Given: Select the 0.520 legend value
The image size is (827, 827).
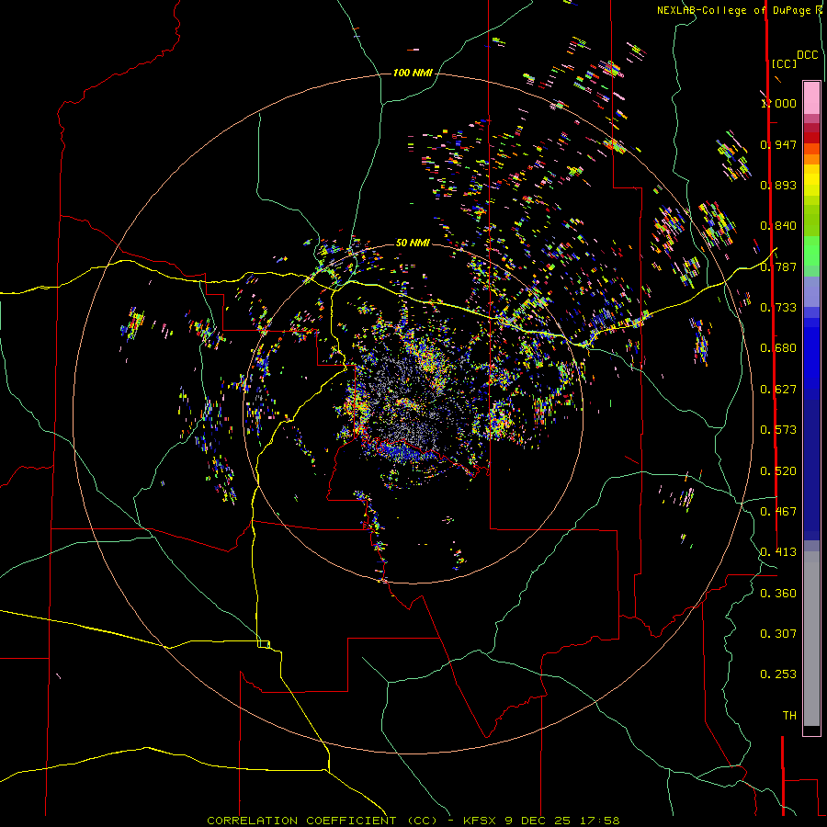Looking at the screenshot, I should 778,471.
